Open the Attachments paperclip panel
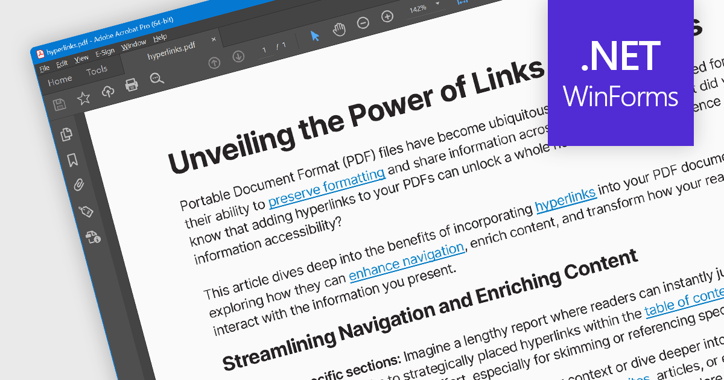The width and height of the screenshot is (724, 380). pos(78,185)
